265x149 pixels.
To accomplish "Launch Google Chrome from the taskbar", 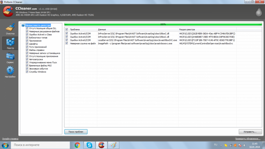I will 78,145.
